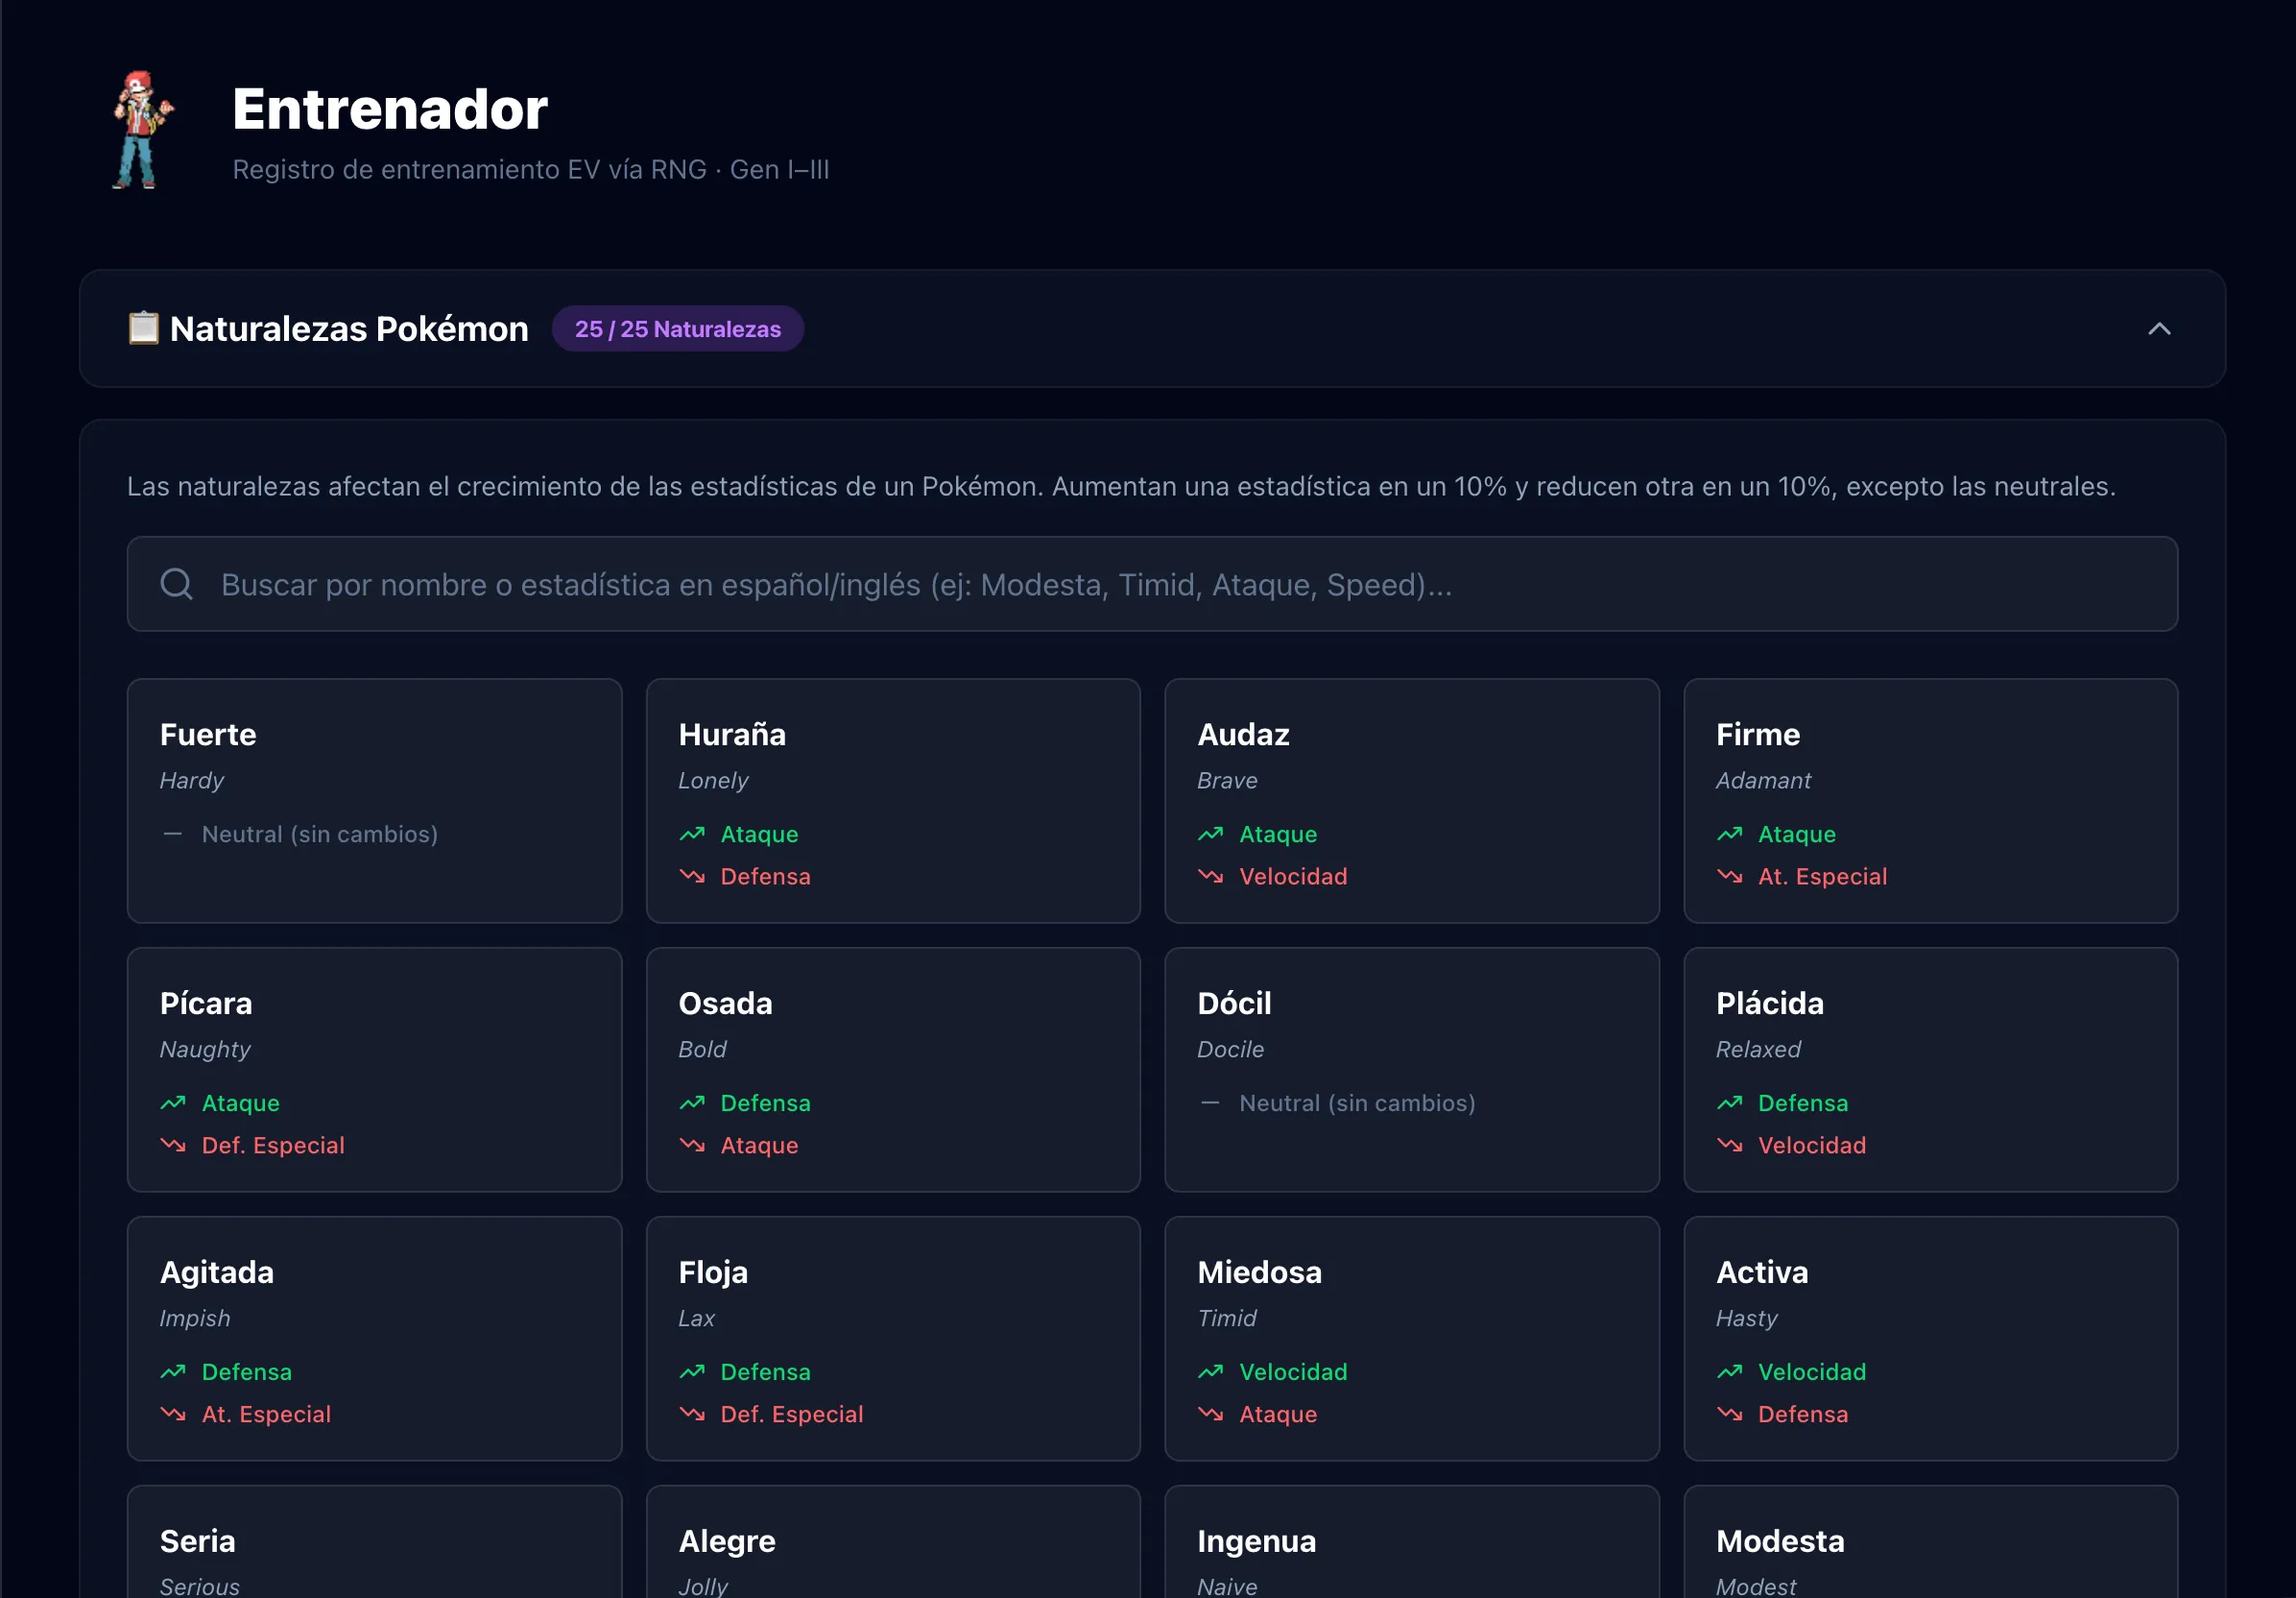The height and width of the screenshot is (1598, 2296).
Task: Click the down-trend At. Especial icon in Firme
Action: (1729, 876)
